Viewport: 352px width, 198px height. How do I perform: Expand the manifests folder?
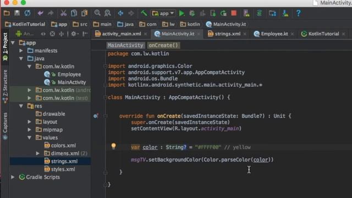[21, 51]
